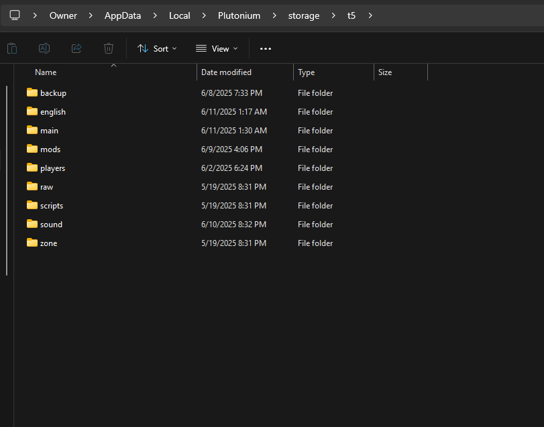Select the backup folder icon
The height and width of the screenshot is (427, 544).
click(32, 93)
